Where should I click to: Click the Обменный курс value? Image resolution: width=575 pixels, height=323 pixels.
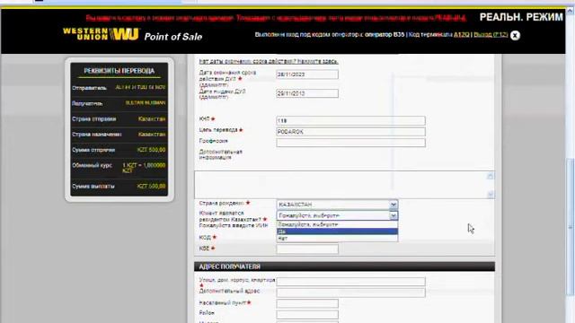144,168
